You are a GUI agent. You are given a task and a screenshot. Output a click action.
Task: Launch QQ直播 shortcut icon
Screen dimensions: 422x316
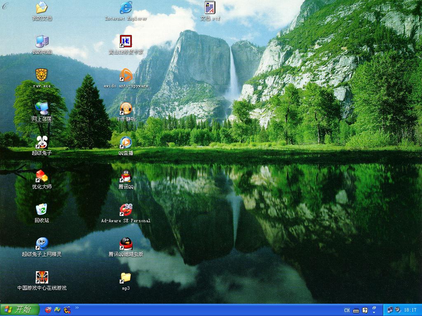(x=126, y=142)
